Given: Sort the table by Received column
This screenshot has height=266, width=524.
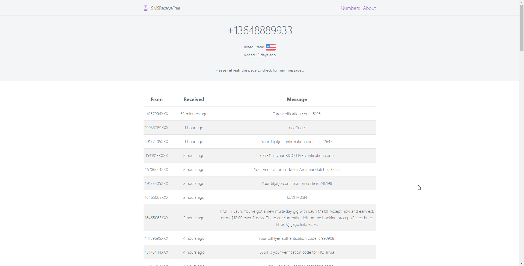Looking at the screenshot, I should [x=193, y=99].
